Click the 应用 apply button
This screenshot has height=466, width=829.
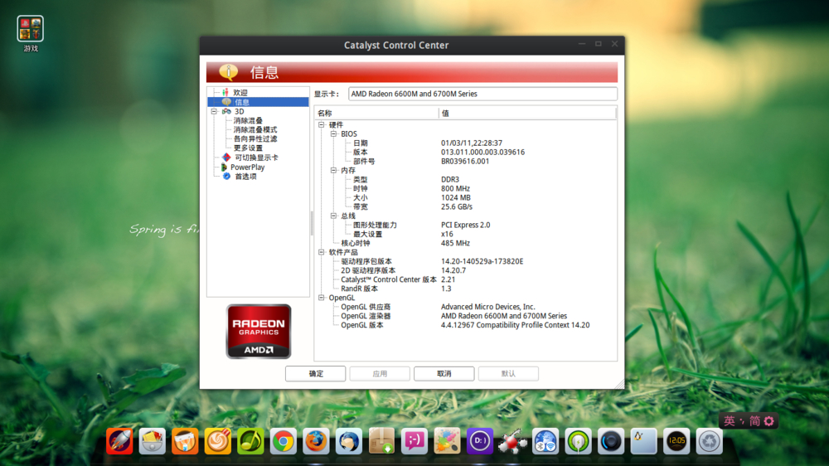[380, 373]
